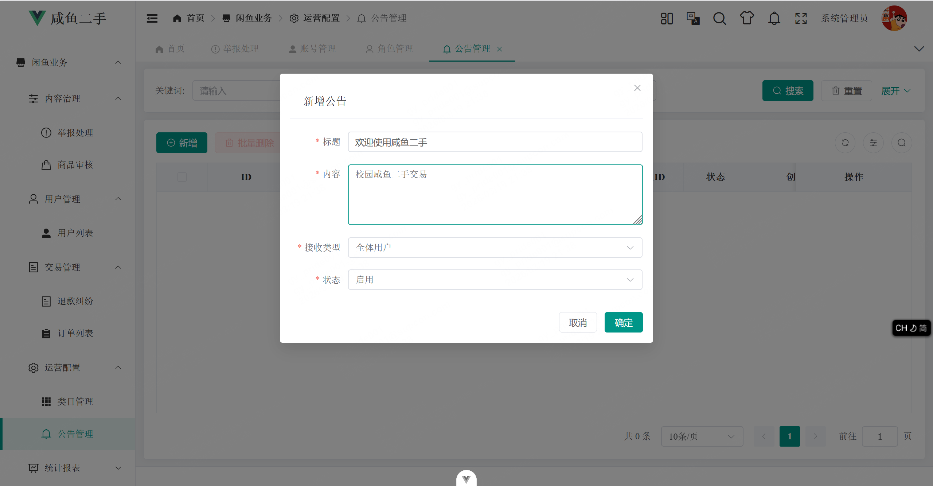Click inside the 标题 input field

click(495, 142)
